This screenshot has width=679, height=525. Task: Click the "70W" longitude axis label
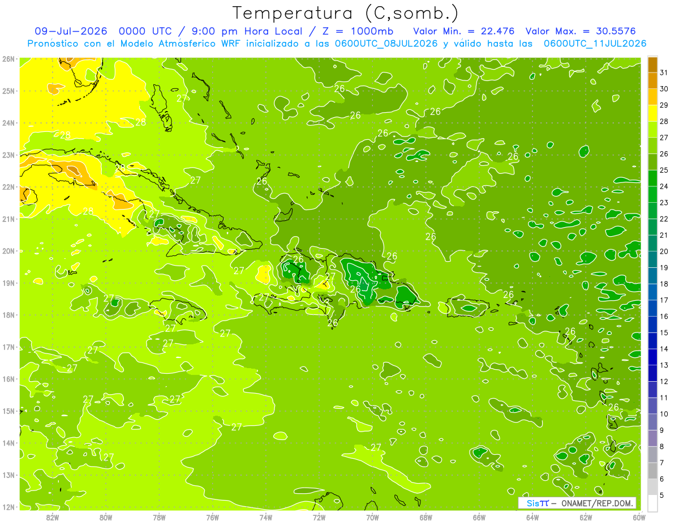[x=372, y=517]
